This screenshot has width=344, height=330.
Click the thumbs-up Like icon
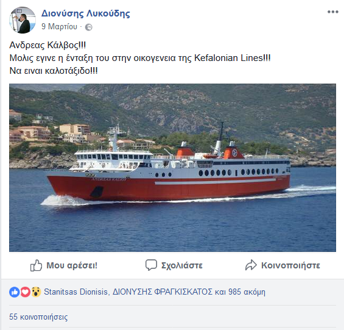[x=36, y=265]
